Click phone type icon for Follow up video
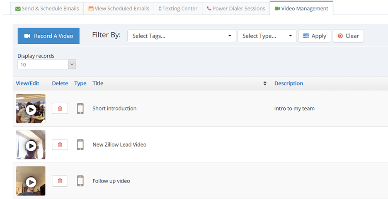Image resolution: width=388 pixels, height=199 pixels. pos(80,181)
